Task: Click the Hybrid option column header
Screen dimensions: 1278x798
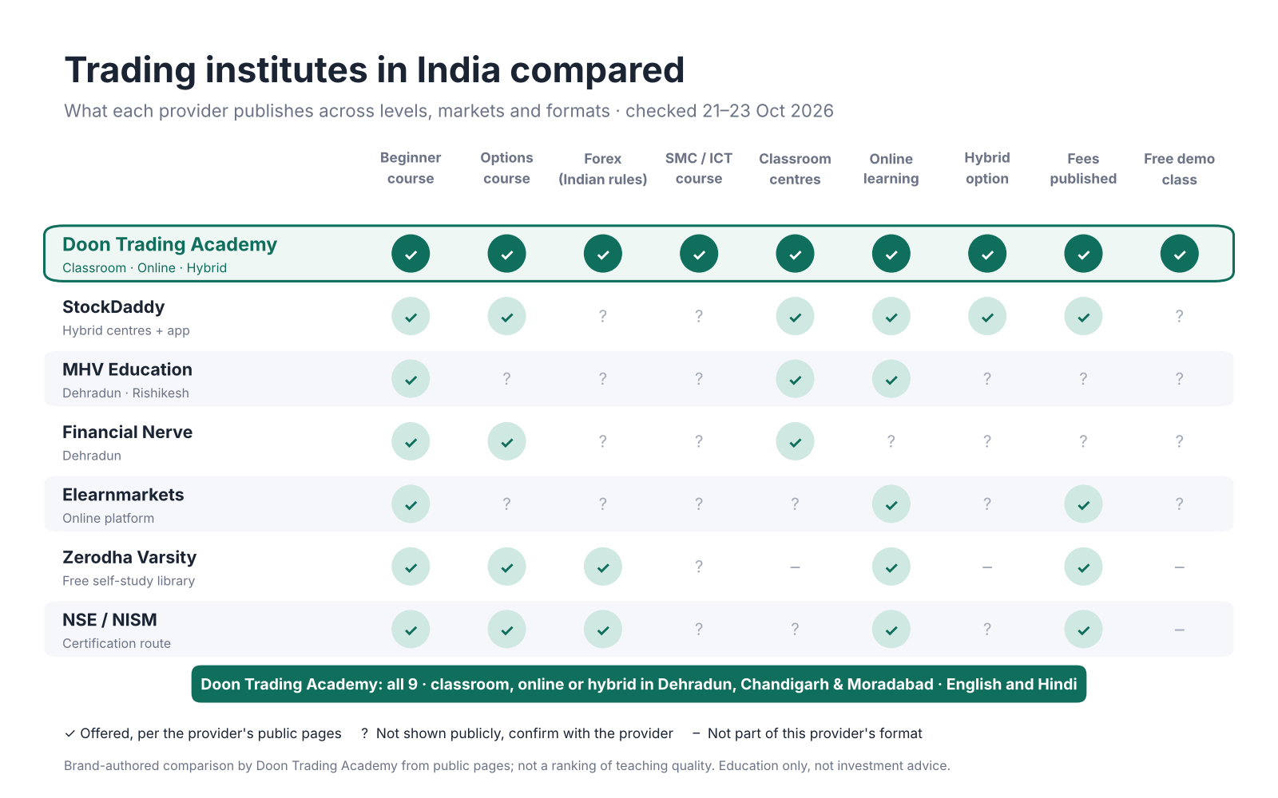Action: coord(987,168)
